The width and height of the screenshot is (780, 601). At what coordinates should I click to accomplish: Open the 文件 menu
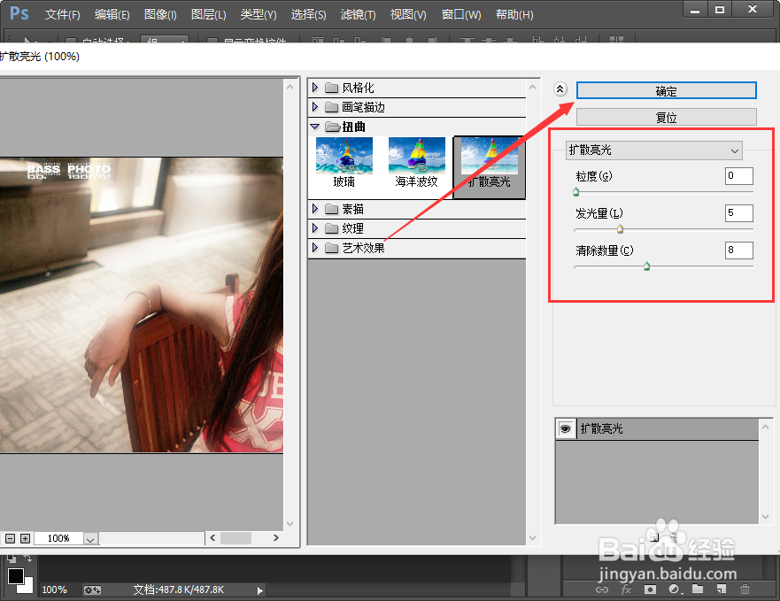click(61, 14)
